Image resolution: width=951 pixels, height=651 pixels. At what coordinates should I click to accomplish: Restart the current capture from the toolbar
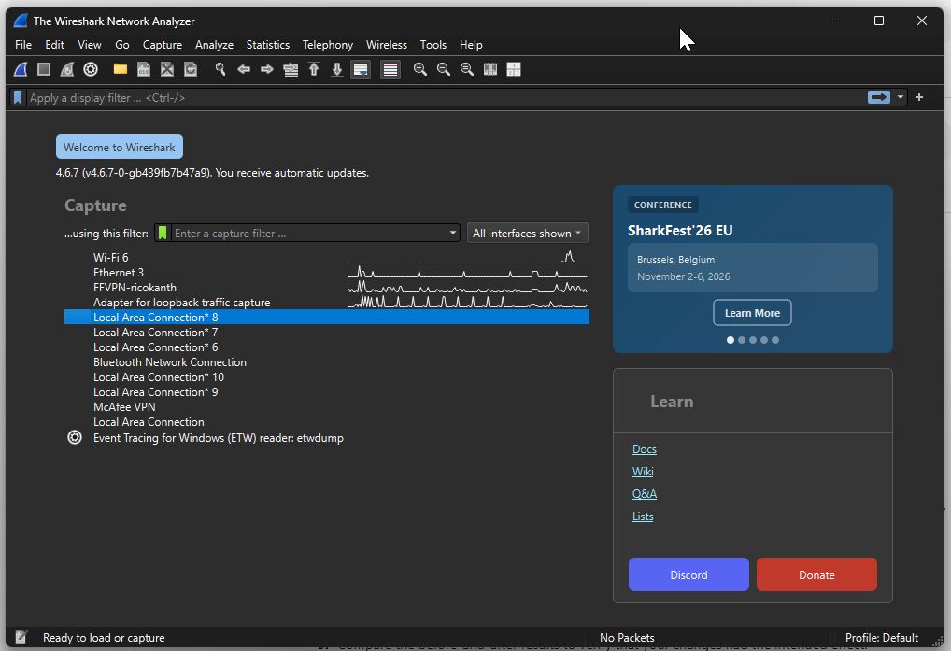67,69
